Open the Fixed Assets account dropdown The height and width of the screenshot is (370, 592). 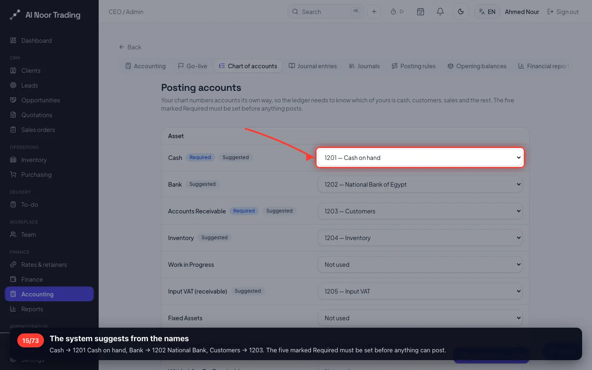[420, 318]
